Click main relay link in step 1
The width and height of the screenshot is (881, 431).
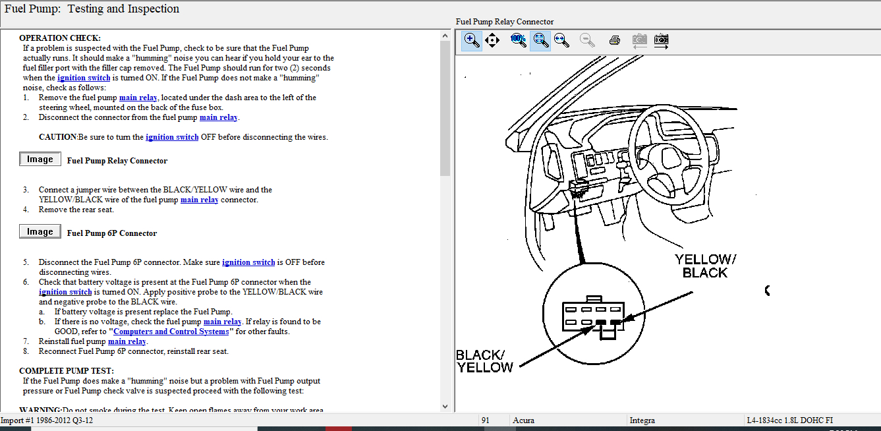coord(138,98)
